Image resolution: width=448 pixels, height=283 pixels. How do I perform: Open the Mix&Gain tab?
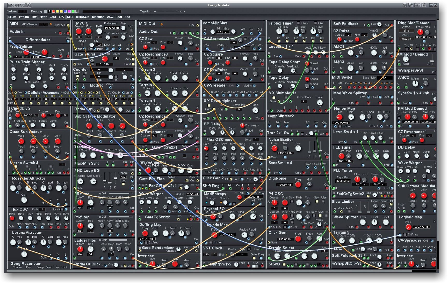pos(83,17)
